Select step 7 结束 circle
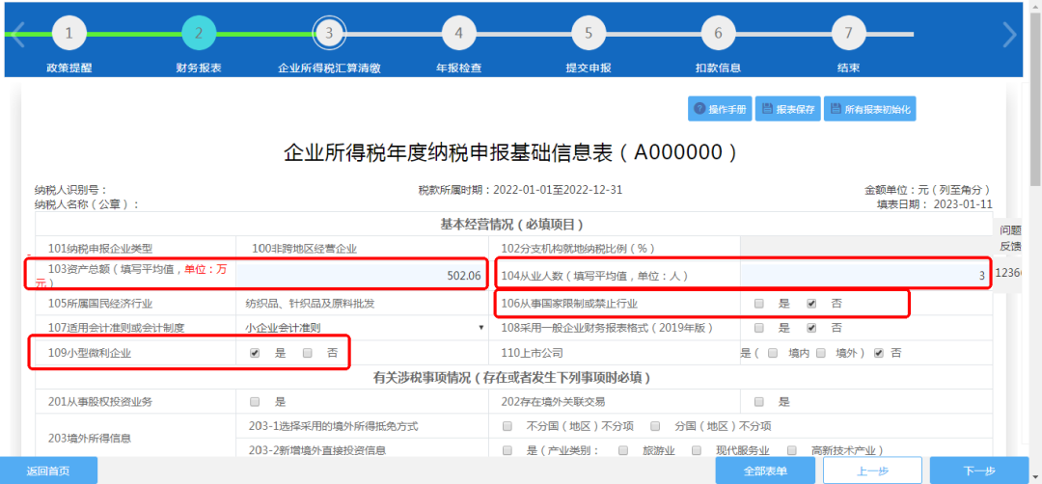The width and height of the screenshot is (1042, 484). point(848,33)
